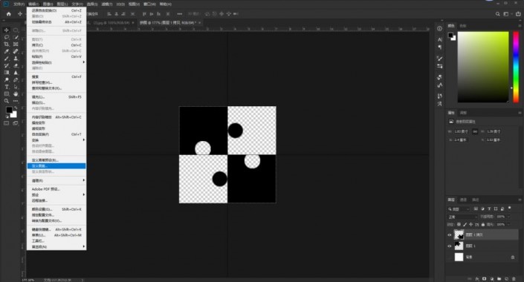Open Layers panel options menu
Viewport: 524px width, 282px height.
(520, 200)
